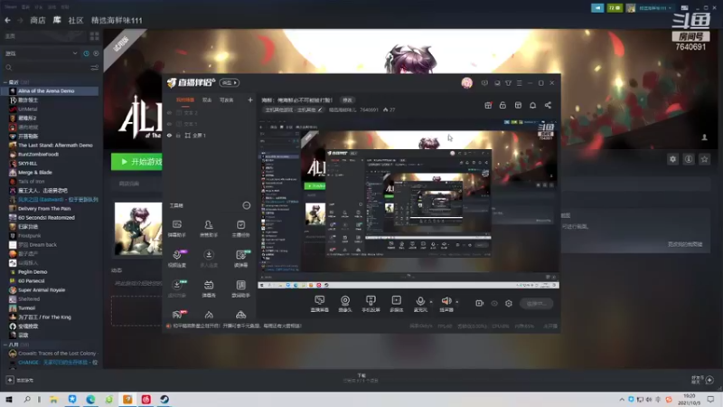Click 添加游戏 at Steam bottom left
This screenshot has height=407, width=723.
point(19,380)
